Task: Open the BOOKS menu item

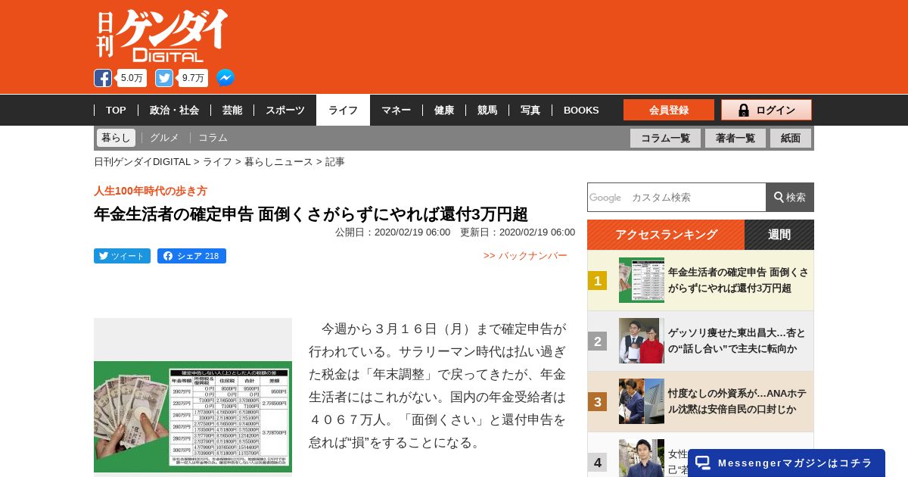Action: [581, 111]
